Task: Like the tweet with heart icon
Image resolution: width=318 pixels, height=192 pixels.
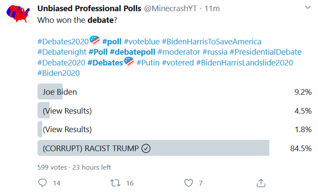Action: coord(188,183)
